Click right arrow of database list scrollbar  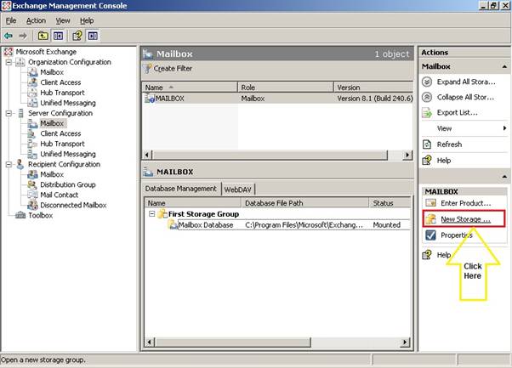[x=405, y=343]
